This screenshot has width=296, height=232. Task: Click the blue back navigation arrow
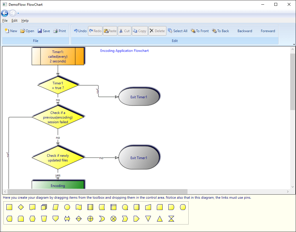click(x=5, y=13)
